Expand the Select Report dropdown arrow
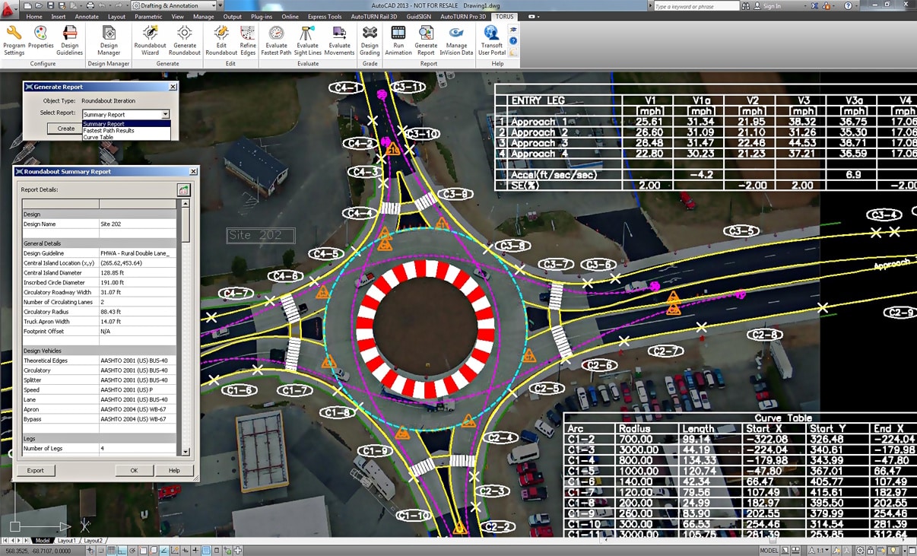917x556 pixels. coord(165,115)
